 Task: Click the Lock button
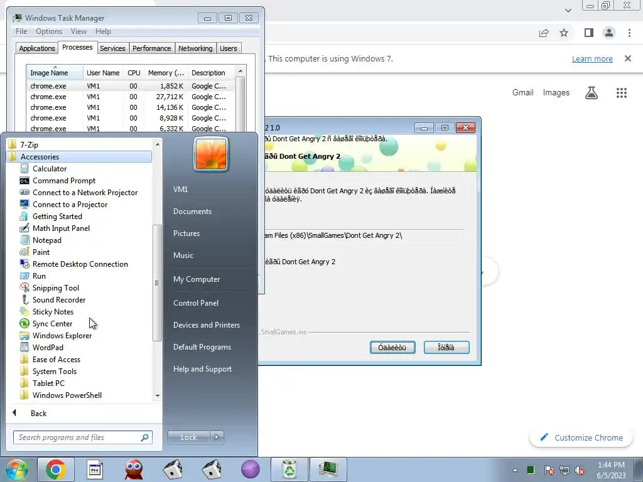(x=188, y=437)
